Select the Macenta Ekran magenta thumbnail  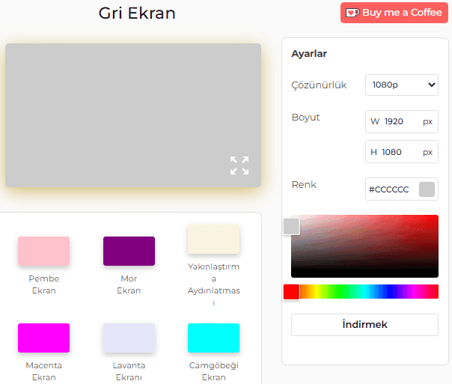coord(44,338)
